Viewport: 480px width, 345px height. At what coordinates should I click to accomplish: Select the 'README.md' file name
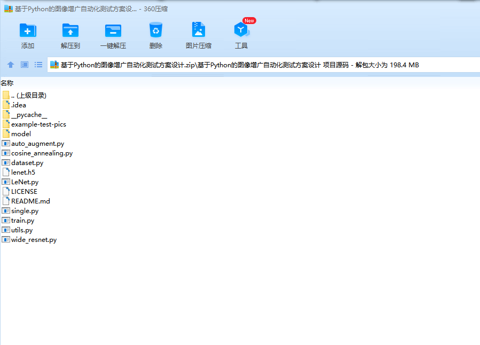[x=30, y=201]
